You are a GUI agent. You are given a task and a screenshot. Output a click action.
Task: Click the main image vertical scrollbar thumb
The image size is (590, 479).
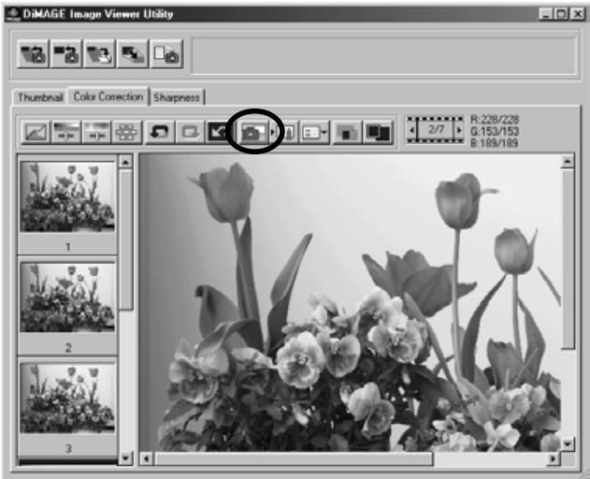point(568,259)
